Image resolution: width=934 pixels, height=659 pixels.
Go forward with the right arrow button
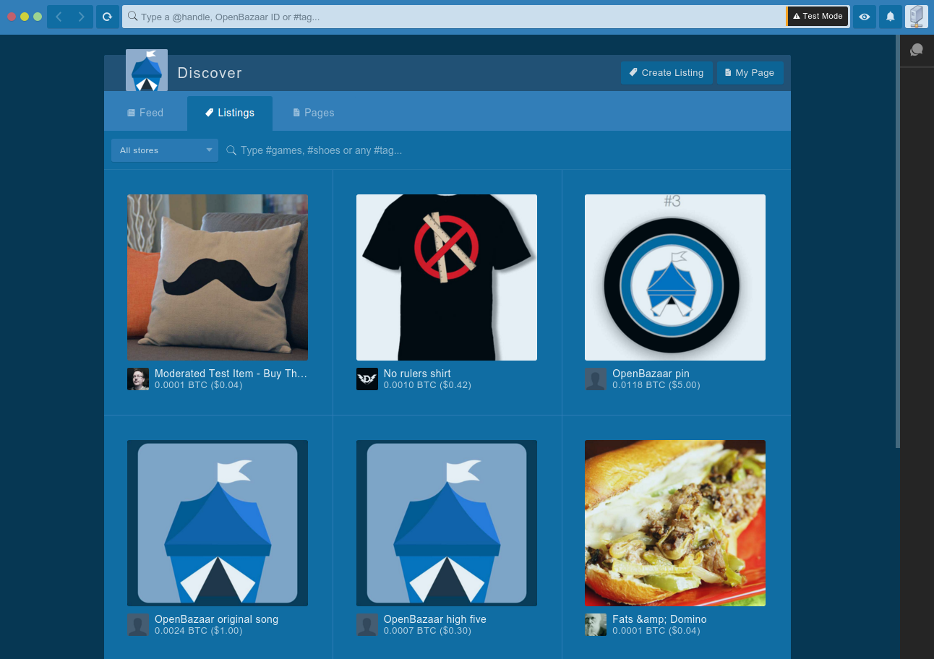[82, 17]
